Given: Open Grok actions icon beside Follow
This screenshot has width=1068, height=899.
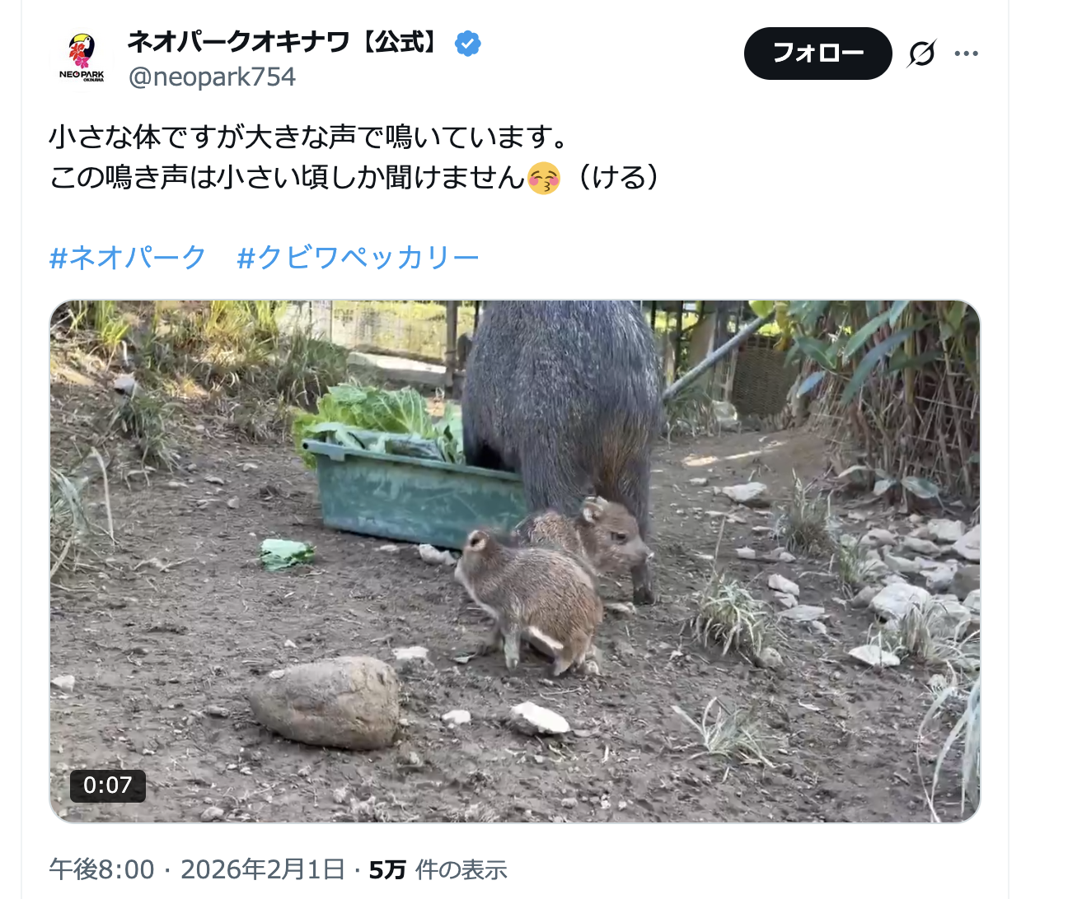Looking at the screenshot, I should (921, 54).
